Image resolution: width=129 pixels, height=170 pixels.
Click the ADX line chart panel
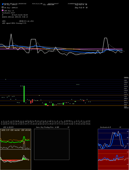coord(15,139)
